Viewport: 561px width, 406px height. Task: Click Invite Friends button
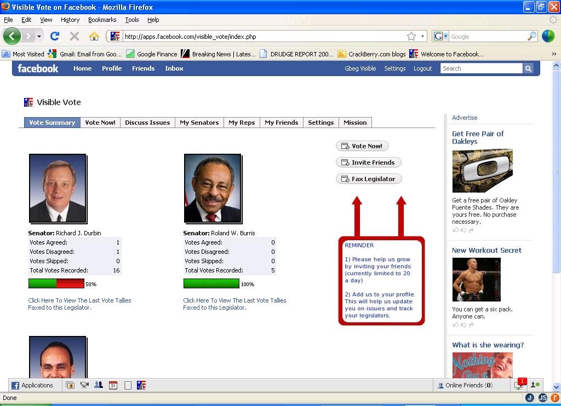coord(369,163)
